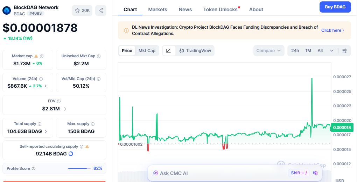Select the Price chart toggle
Viewport: 357px width, 182px height.
tap(127, 51)
